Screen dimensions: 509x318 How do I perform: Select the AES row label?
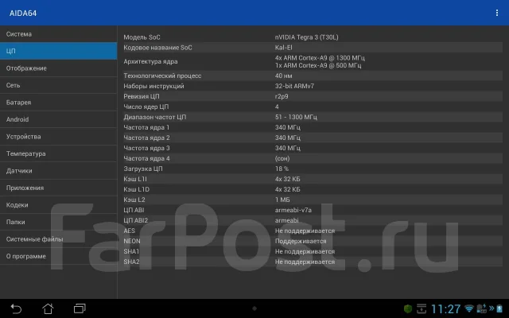[129, 231]
